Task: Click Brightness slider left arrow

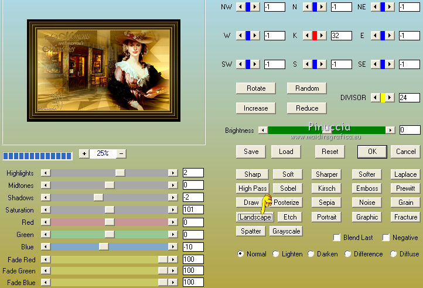Action: [262, 131]
